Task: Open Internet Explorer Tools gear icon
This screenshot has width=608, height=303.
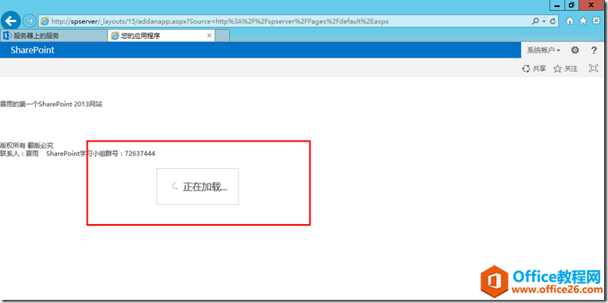Action: (597, 21)
